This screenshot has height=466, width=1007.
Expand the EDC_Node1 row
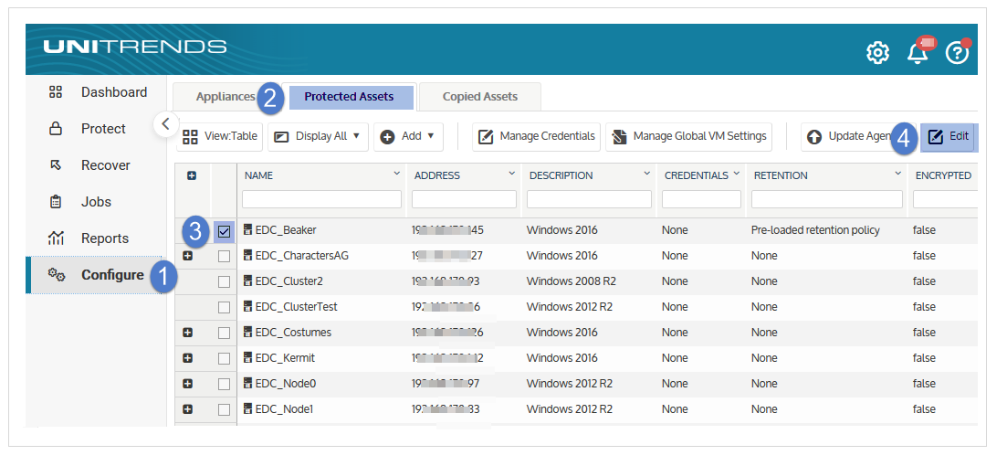coord(188,409)
